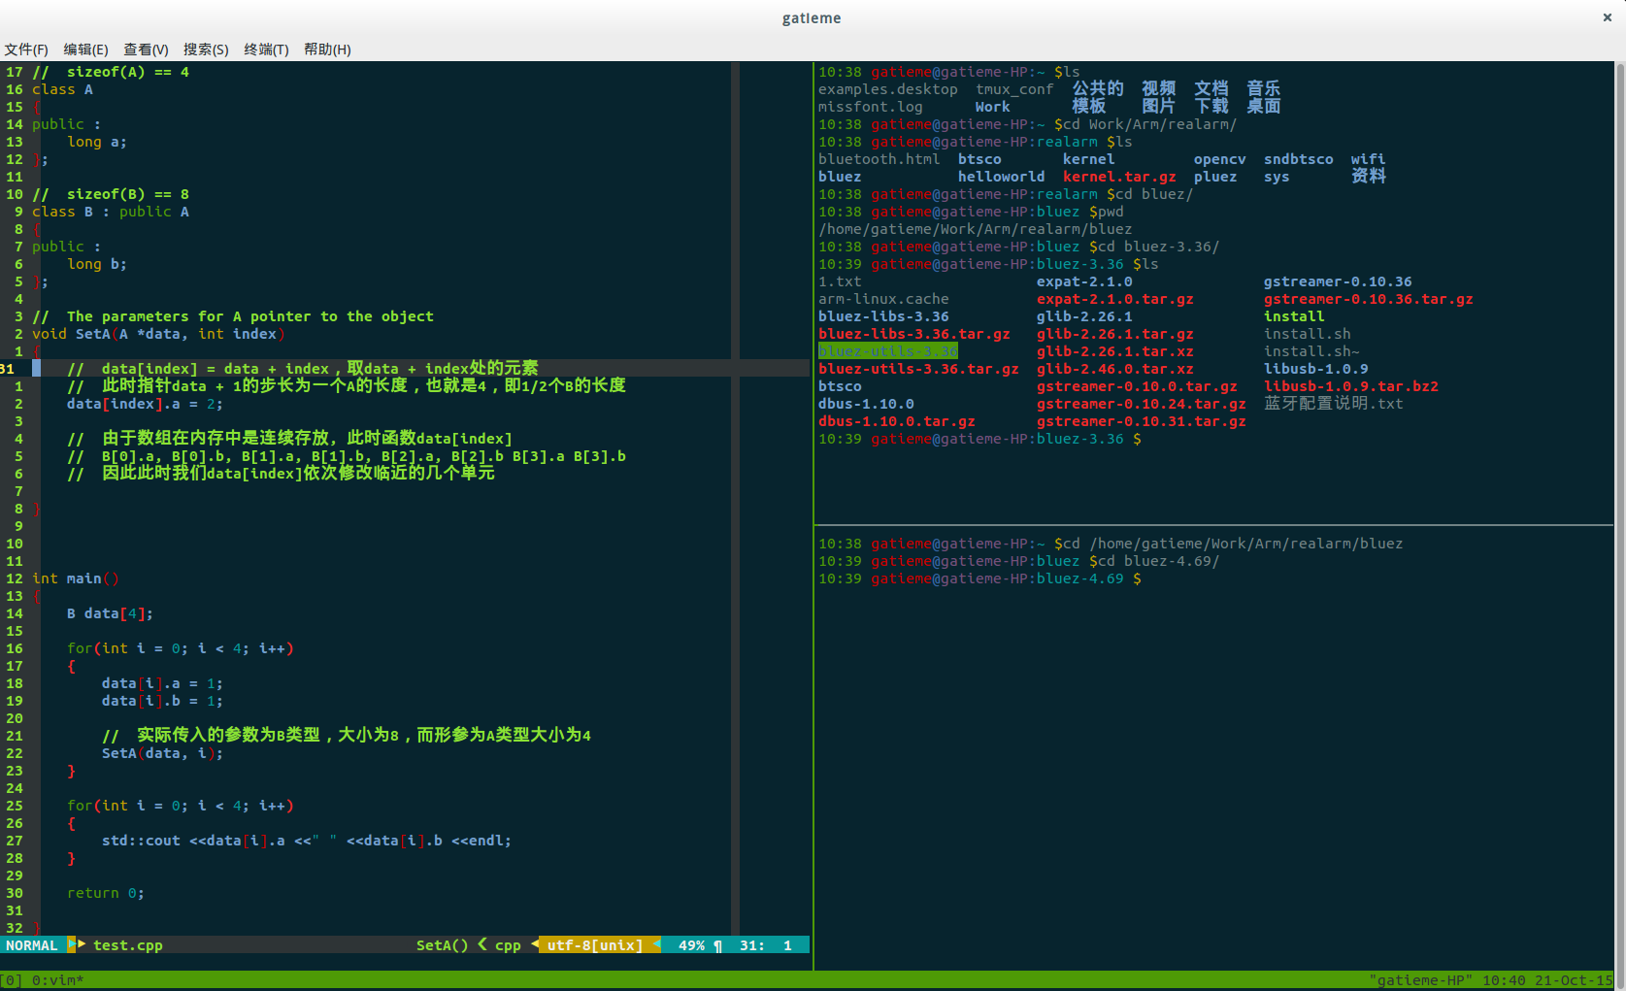Click the highlighted bluez-utils-3.36 directory entry
This screenshot has width=1626, height=991.
pyautogui.click(x=888, y=351)
